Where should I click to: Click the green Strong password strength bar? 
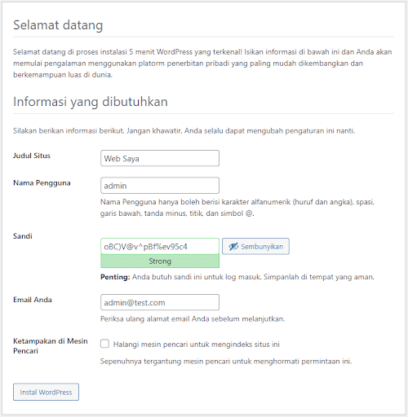(x=160, y=261)
